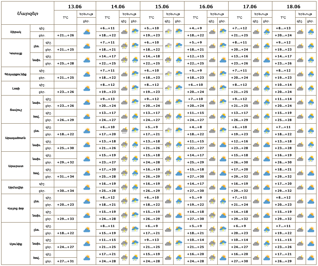Image resolution: width=318 pixels, height=266 pixels.
Task: Click the Արարատ region name
Action: pos(16,166)
